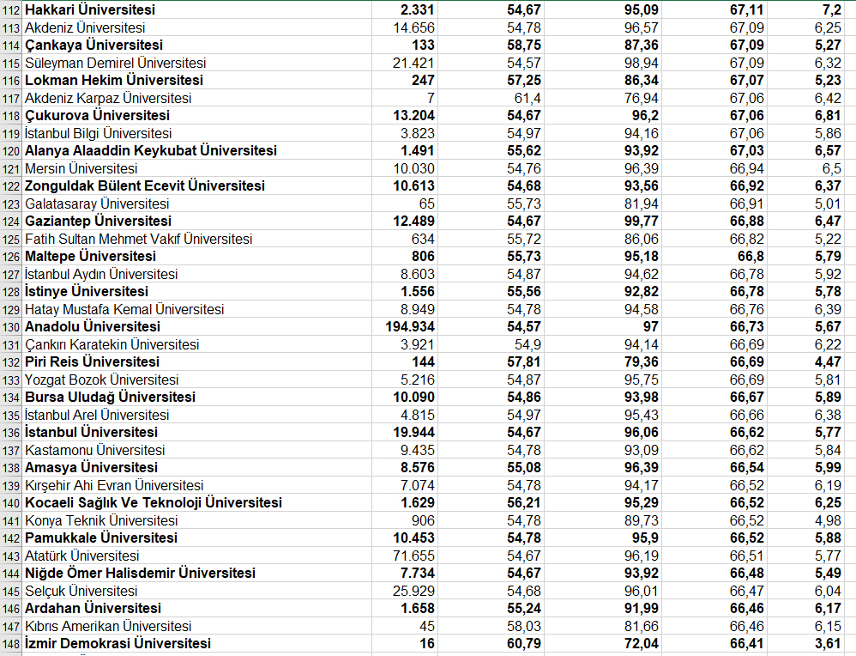Select the Gaziantep Üniversitesi cell
Screen dimensions: 856x656
click(196, 221)
